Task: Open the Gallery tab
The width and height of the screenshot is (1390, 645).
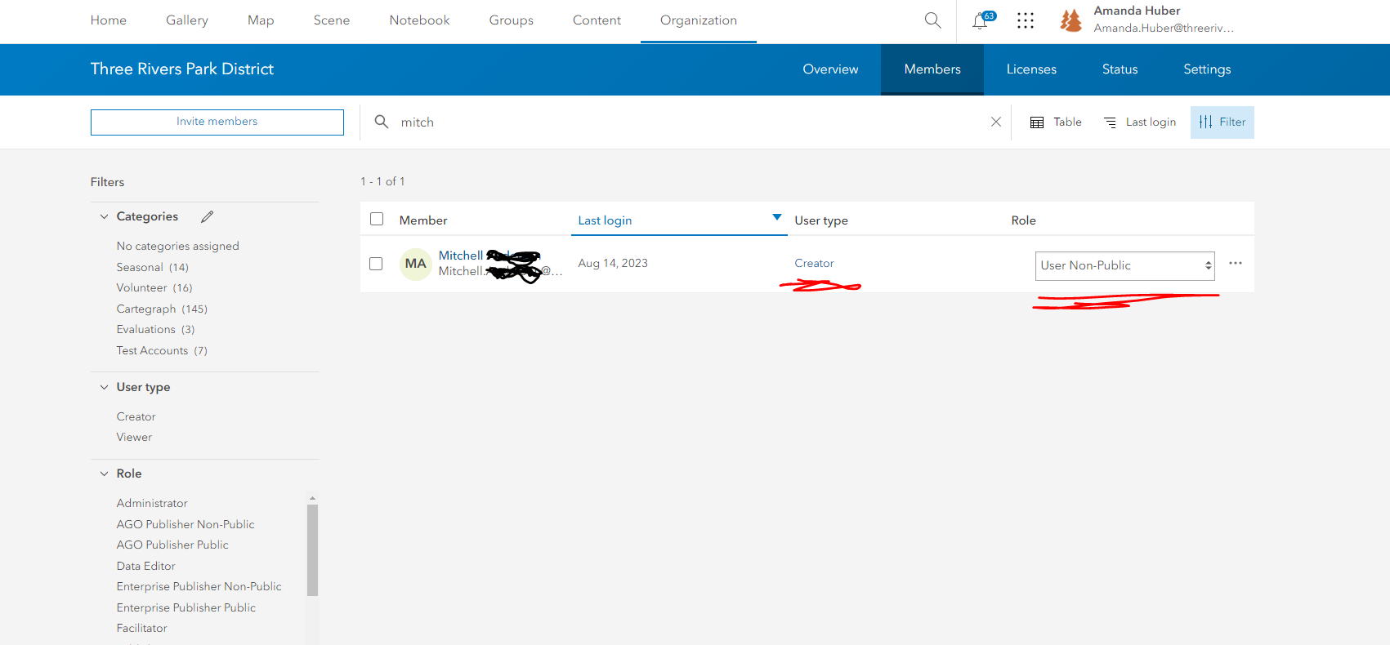Action: [x=187, y=20]
